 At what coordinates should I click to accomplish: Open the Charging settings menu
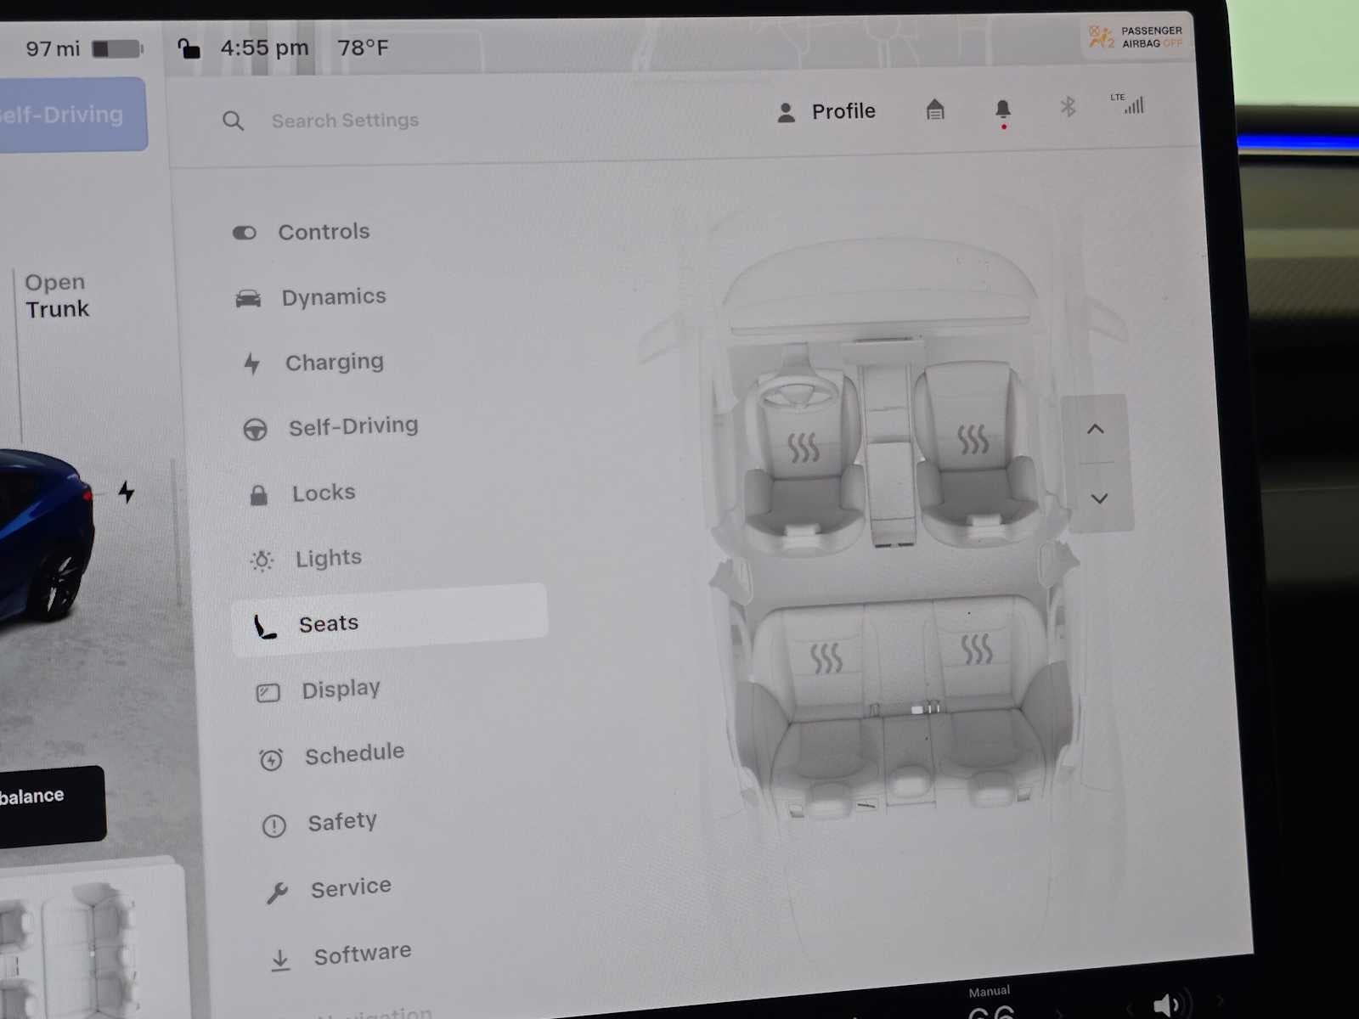[x=313, y=363]
